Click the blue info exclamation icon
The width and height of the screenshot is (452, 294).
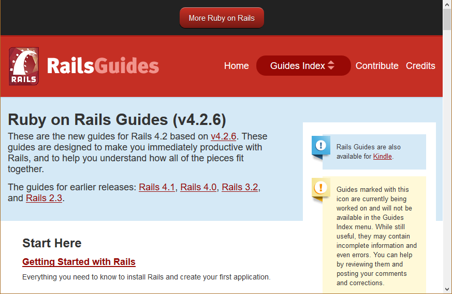321,145
